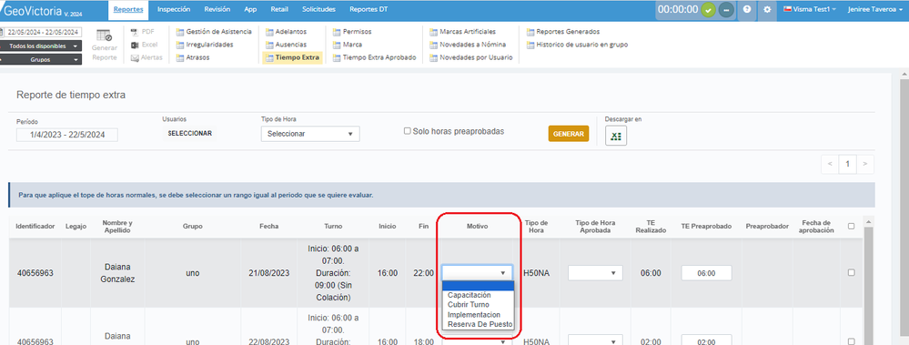Viewport: 909px width, 345px height.
Task: Open Novedades a Nómina report
Action: 468,45
